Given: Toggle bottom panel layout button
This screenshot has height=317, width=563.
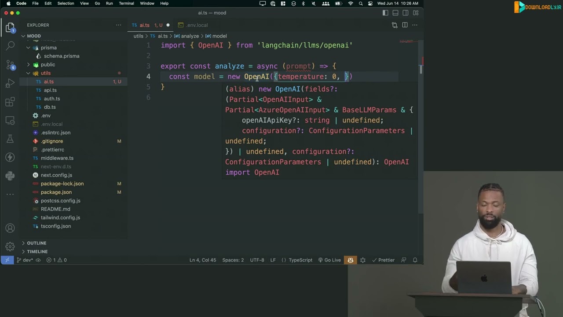Looking at the screenshot, I should click(x=395, y=13).
